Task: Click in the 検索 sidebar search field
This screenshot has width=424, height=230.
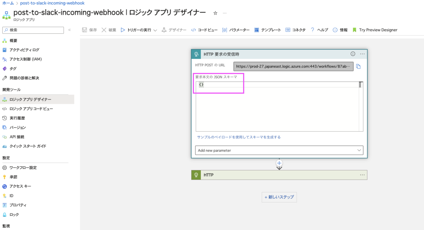Action: click(x=33, y=30)
